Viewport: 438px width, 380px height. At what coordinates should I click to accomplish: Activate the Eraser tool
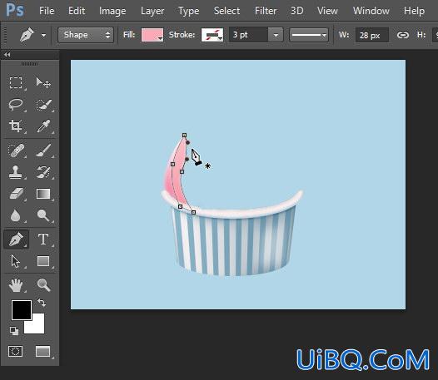point(16,194)
